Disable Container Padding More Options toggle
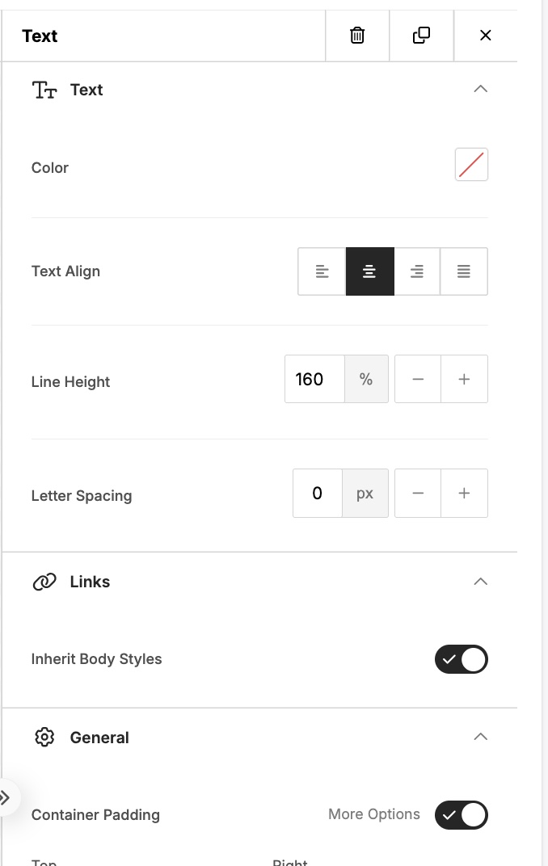 click(x=462, y=814)
